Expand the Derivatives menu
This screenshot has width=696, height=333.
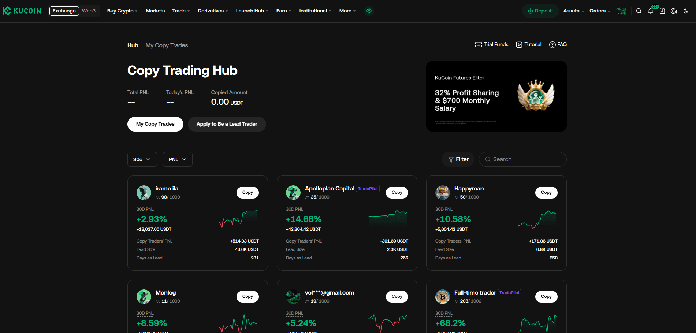click(213, 11)
